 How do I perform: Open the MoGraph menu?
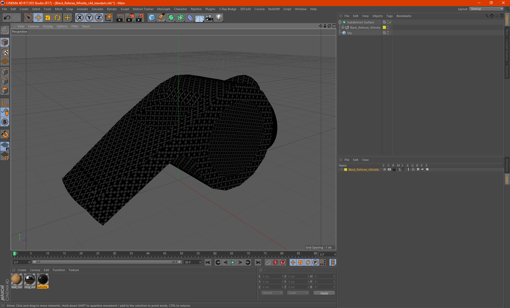pos(164,9)
